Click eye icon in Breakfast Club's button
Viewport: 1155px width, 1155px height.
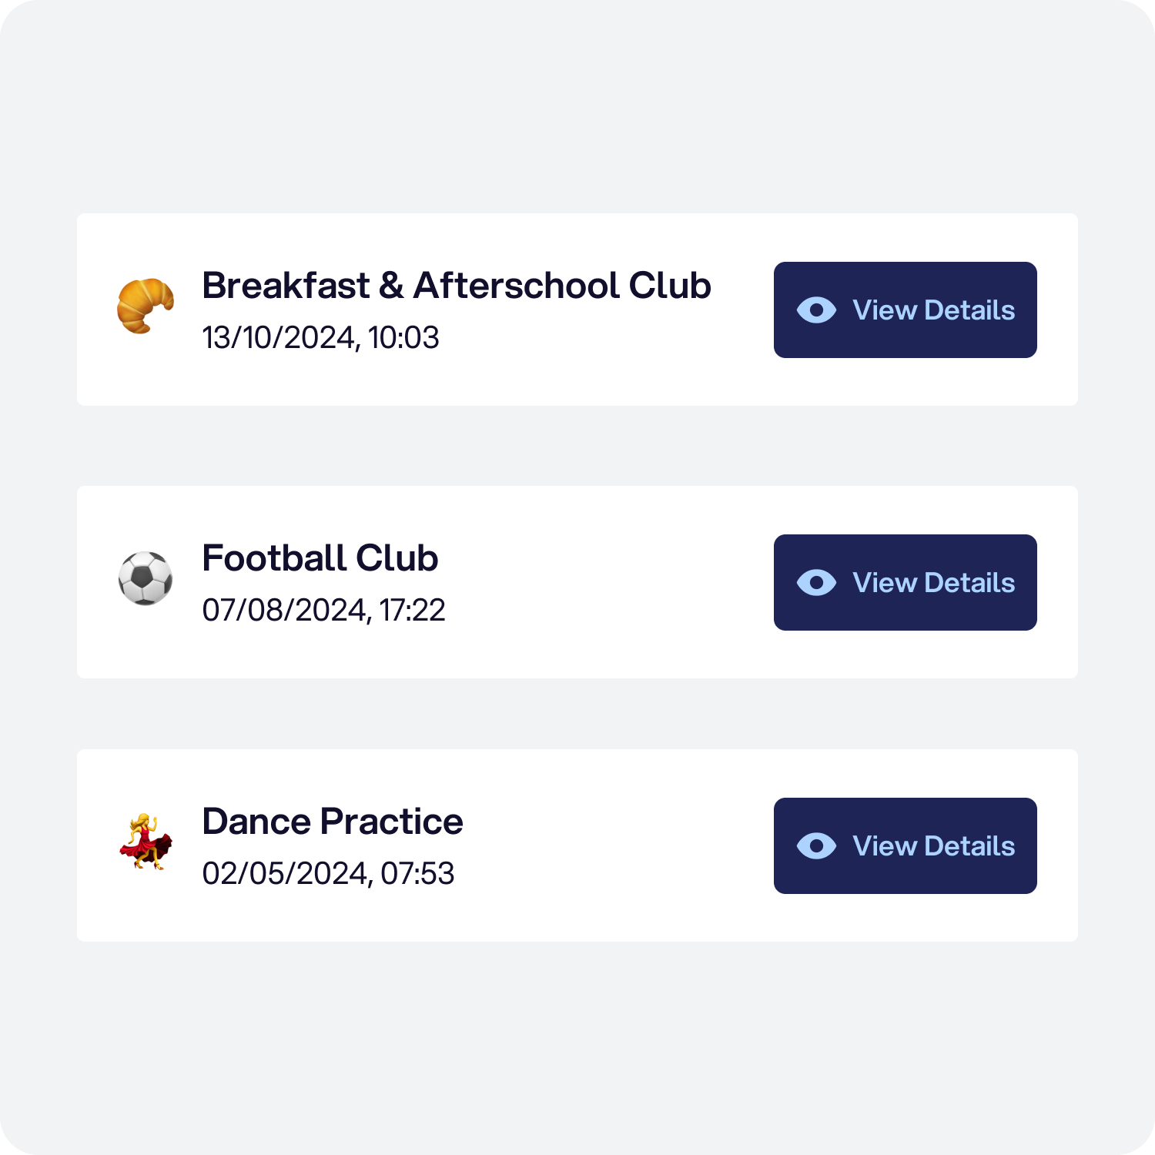816,310
